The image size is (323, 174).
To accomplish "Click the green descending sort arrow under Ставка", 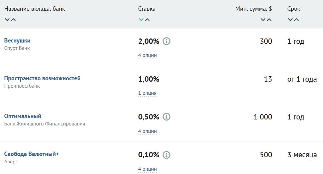I will coord(141,20).
